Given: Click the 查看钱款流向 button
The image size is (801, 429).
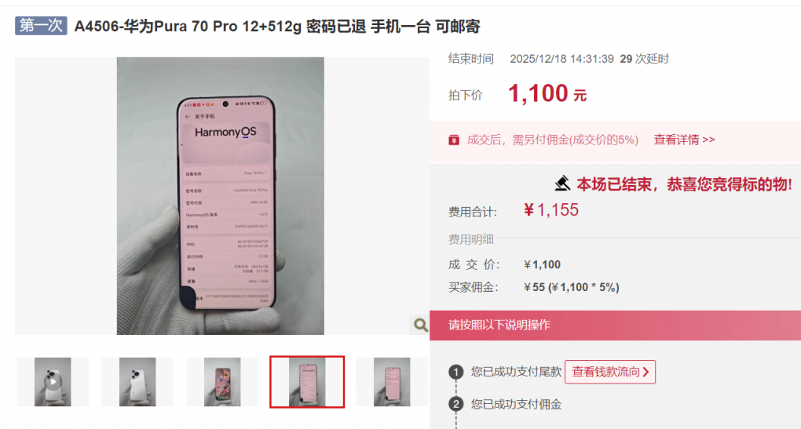Looking at the screenshot, I should (x=610, y=372).
